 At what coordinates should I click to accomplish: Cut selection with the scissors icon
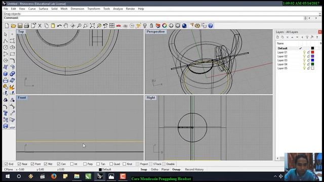[39, 26]
